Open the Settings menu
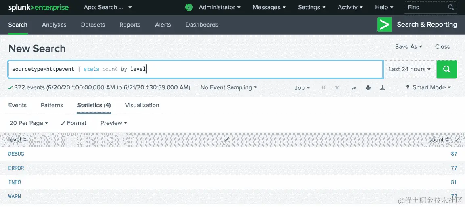The width and height of the screenshot is (465, 207). coord(312,7)
